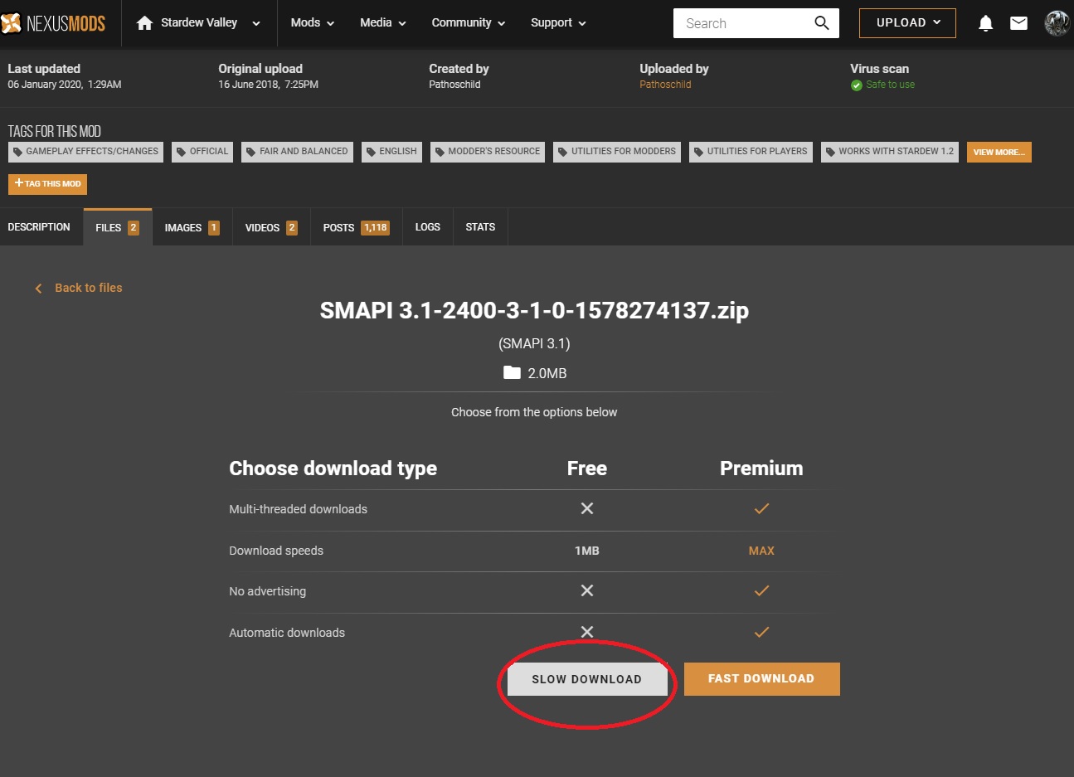Viewport: 1074px width, 777px height.
Task: Click the Modder's Resource tag
Action: [x=488, y=152]
